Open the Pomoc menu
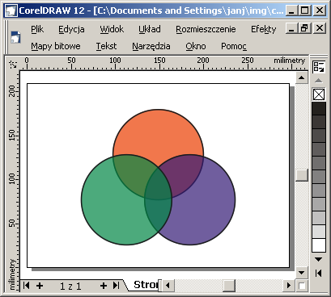 coord(234,46)
